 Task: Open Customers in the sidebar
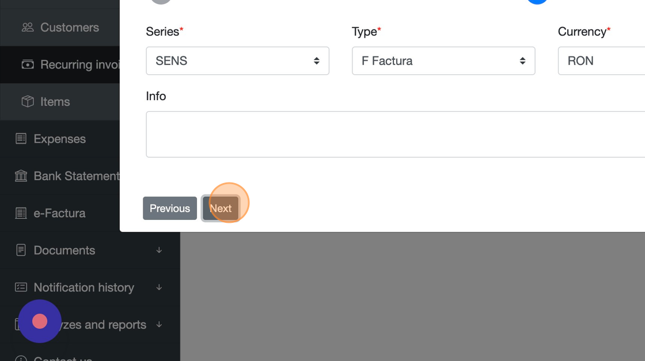pyautogui.click(x=69, y=28)
